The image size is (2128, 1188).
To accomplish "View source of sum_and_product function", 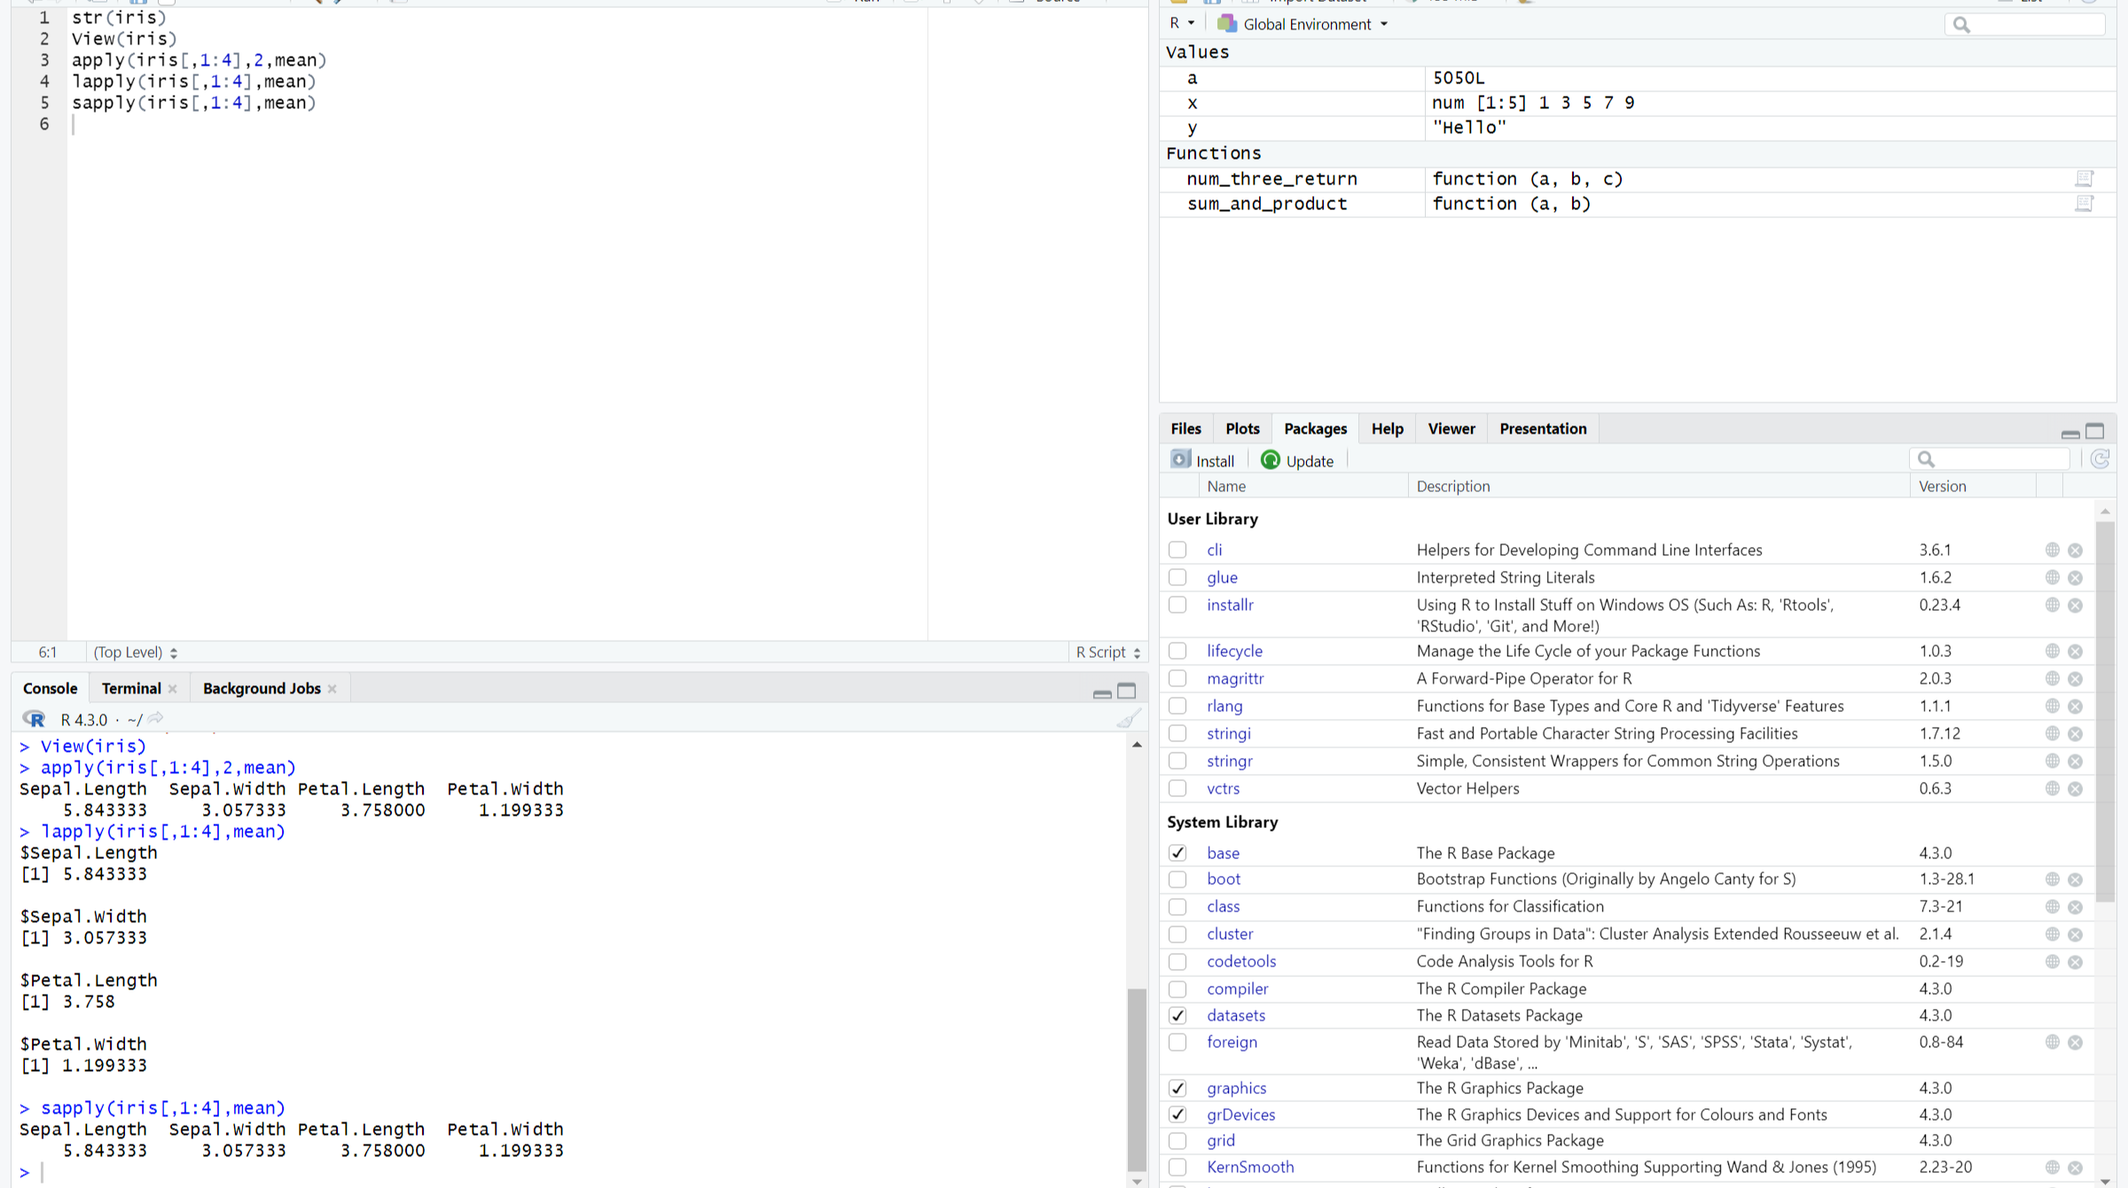I will click(x=2084, y=204).
